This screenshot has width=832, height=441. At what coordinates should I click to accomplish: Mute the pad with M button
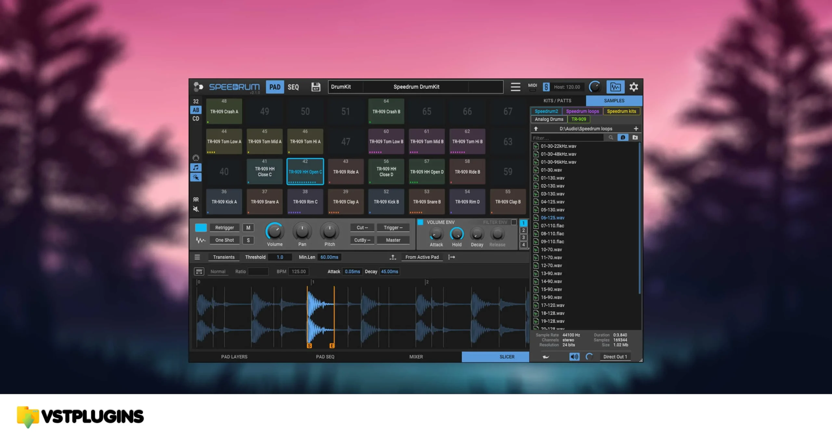[248, 227]
